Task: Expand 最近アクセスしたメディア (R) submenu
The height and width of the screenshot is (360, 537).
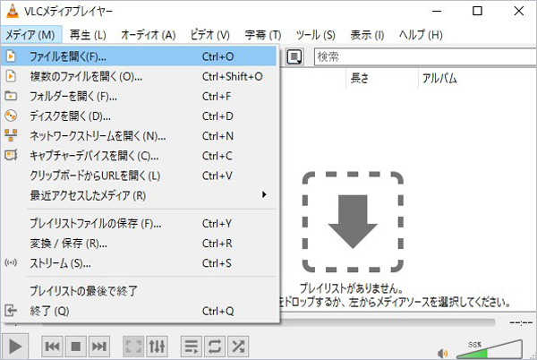Action: pyautogui.click(x=139, y=195)
